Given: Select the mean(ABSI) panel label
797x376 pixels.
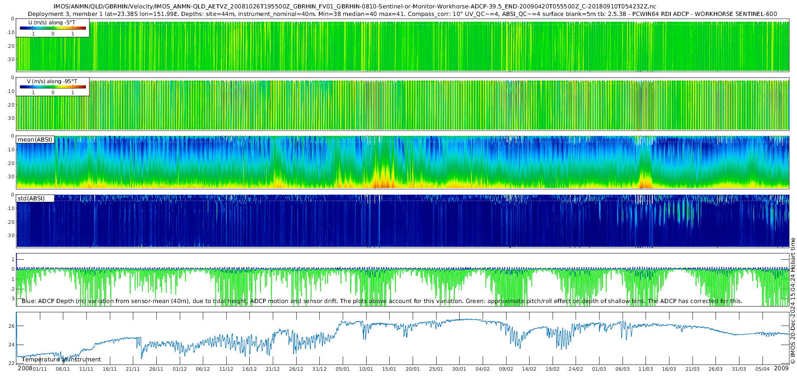Looking at the screenshot, I should tap(35, 140).
